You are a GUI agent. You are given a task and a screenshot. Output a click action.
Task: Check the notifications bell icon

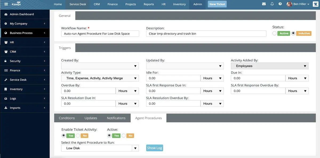(272, 4)
